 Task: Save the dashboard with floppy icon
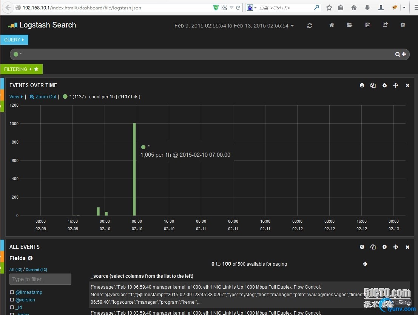point(368,25)
